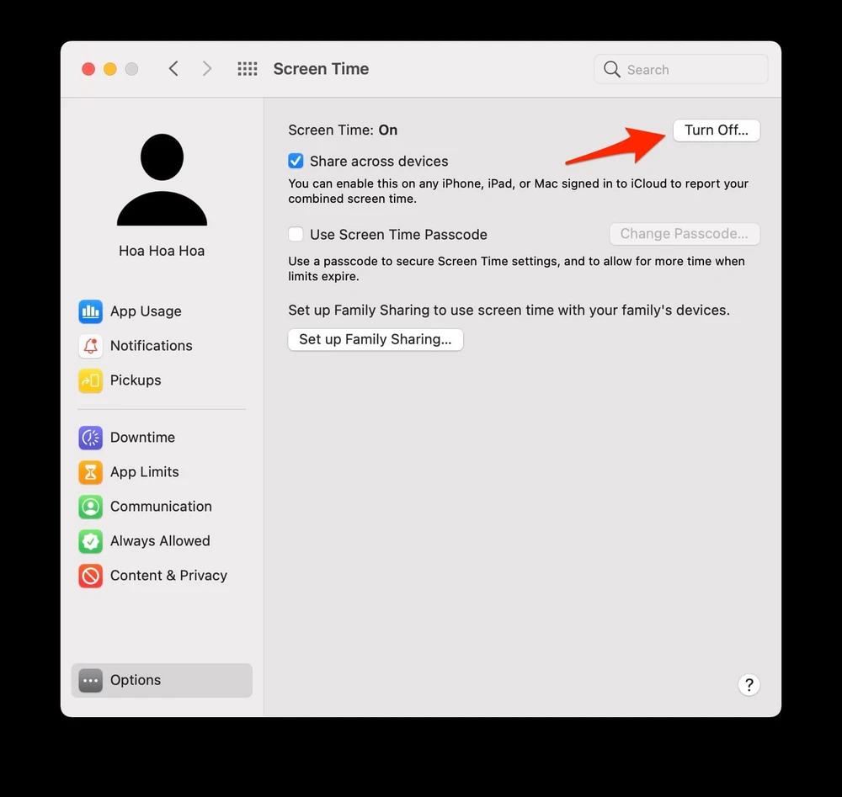Configure App Limits
The image size is (842, 797).
click(144, 472)
